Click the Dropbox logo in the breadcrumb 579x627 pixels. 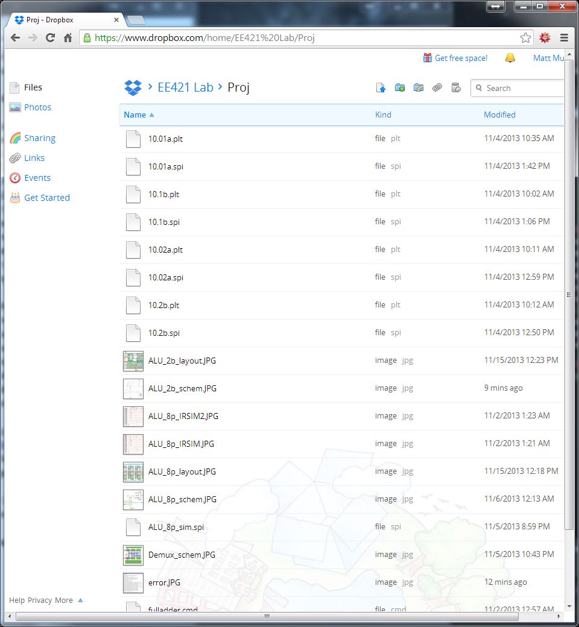(x=133, y=87)
